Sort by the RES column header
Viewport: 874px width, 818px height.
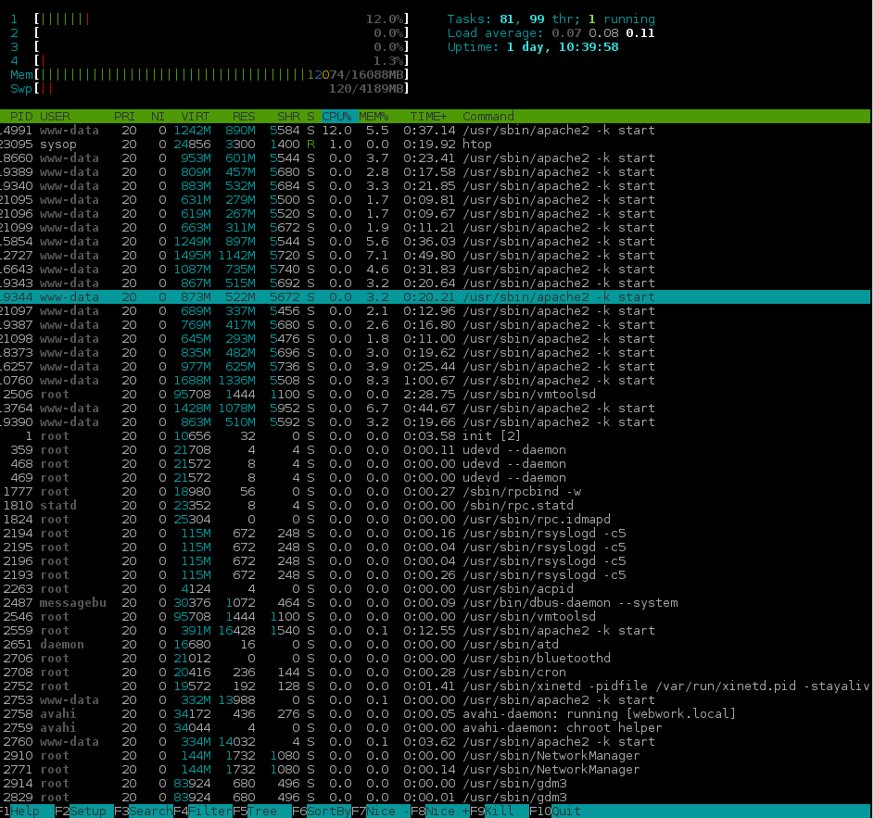click(x=244, y=117)
